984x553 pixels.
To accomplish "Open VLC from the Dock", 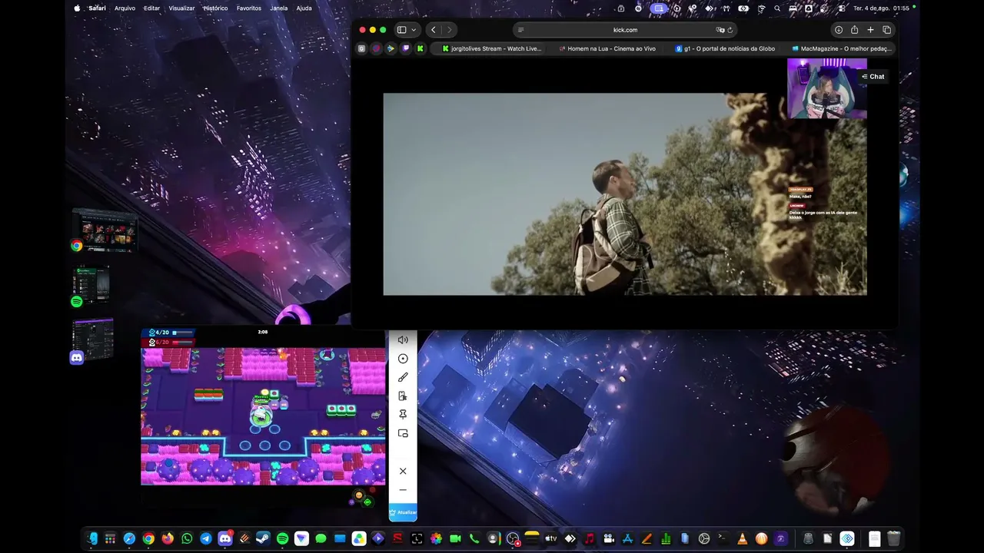I will click(743, 538).
